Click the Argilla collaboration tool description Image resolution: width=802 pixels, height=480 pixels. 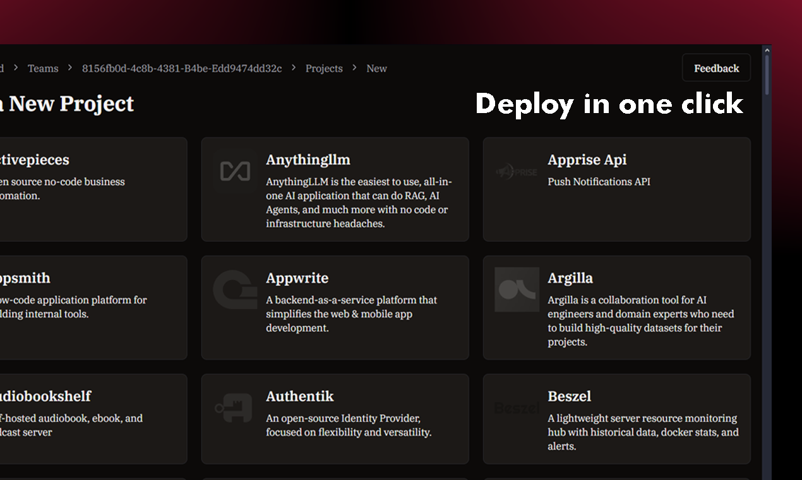click(641, 321)
